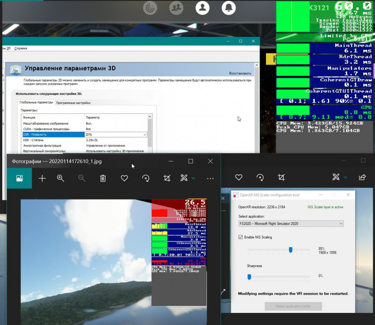Expand the FS2020 Select application dropdown
This screenshot has width=375, height=325.
341,224
